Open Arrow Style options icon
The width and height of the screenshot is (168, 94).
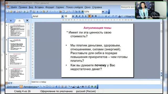(89, 87)
